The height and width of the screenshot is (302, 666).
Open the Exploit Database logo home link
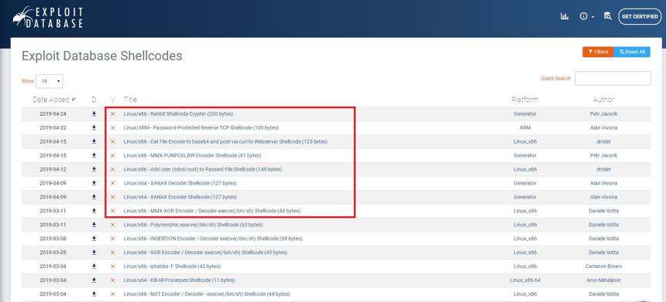click(47, 18)
